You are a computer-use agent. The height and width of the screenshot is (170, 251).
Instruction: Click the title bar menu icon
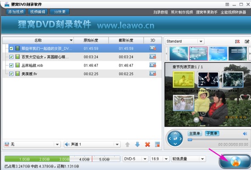(x=227, y=5)
